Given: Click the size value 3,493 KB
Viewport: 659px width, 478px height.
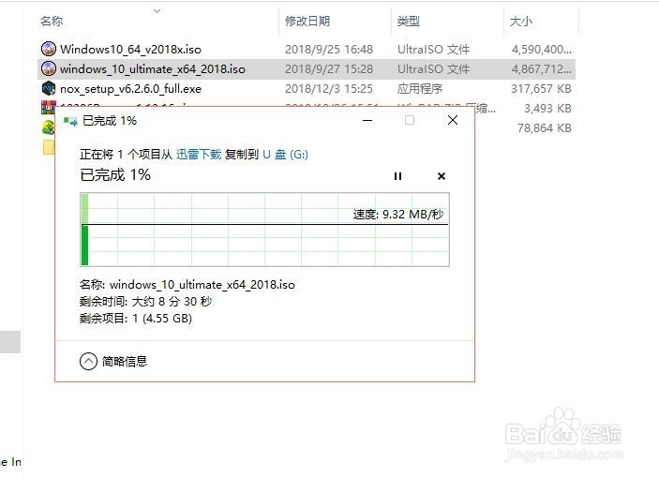Looking at the screenshot, I should (547, 109).
